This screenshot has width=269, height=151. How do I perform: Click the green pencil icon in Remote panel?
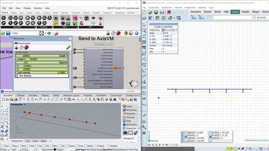click(68, 47)
